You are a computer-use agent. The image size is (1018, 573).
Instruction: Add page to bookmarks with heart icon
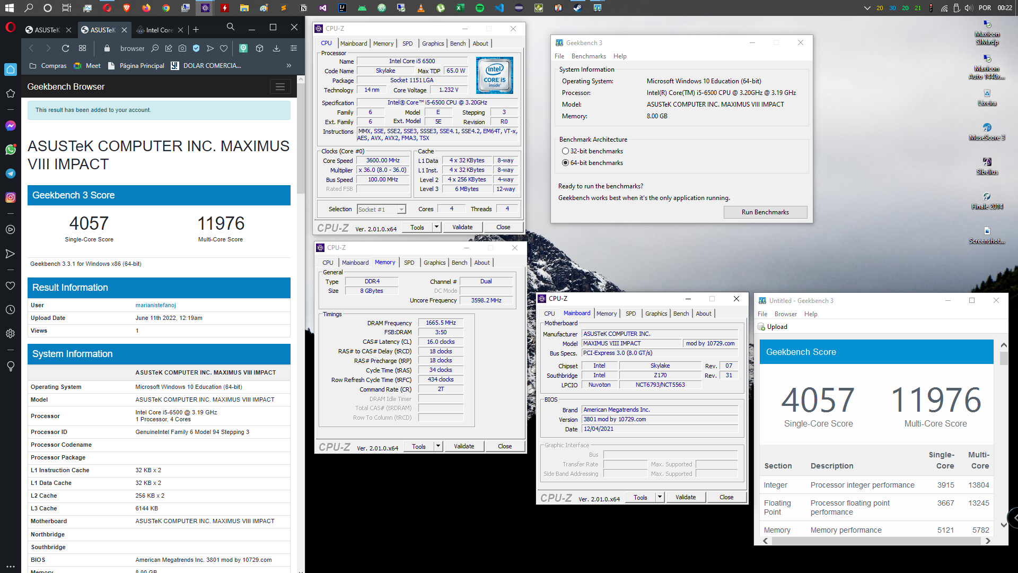[x=224, y=48]
